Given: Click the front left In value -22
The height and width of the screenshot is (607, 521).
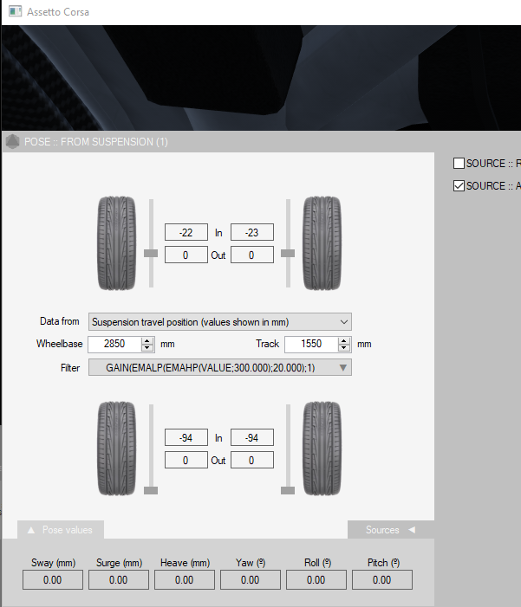Looking at the screenshot, I should pos(186,232).
